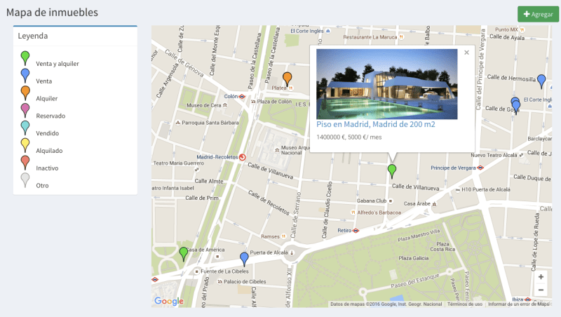
Task: Click the red 'Inactivo' legend pin
Action: coord(25,163)
